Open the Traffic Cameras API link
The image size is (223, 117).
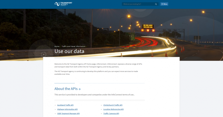(x=111, y=114)
